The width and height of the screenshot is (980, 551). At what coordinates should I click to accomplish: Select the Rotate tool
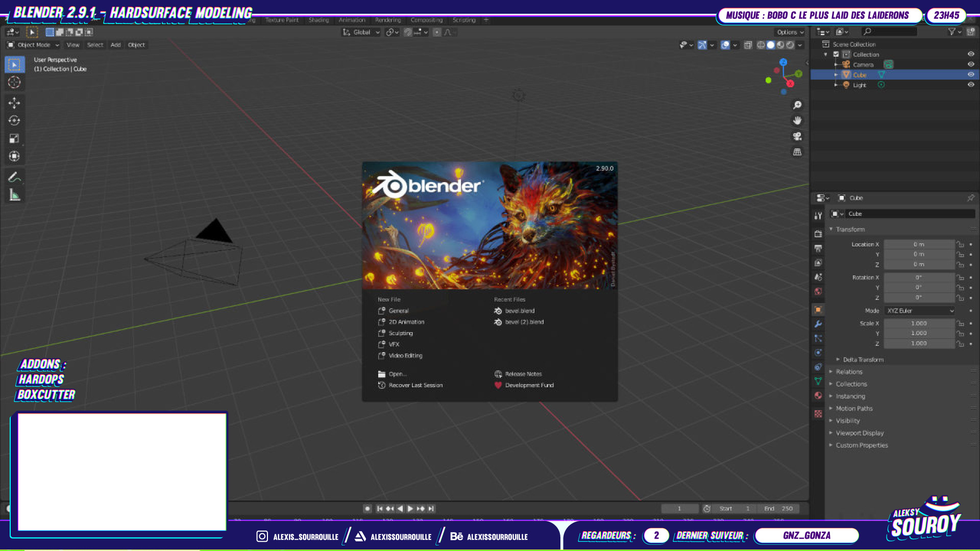[14, 121]
